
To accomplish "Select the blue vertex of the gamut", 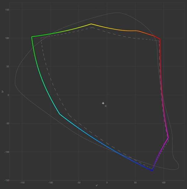I will pyautogui.click(x=152, y=171).
